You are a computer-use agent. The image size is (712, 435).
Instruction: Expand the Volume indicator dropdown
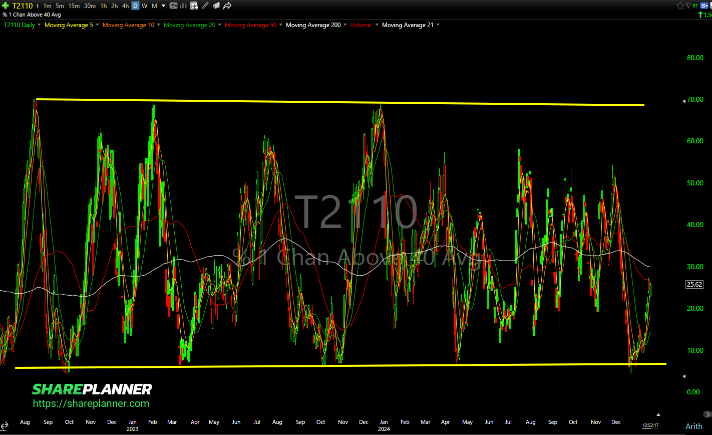[x=377, y=25]
